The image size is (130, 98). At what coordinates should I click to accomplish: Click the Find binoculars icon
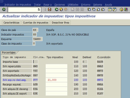(77, 9)
